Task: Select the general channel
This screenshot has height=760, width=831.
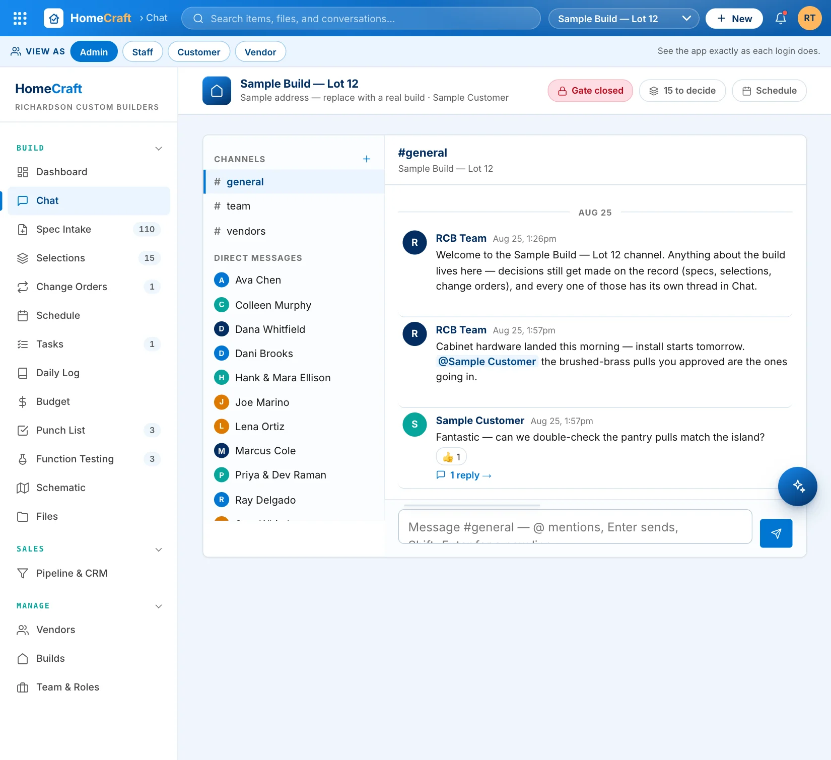Action: [294, 182]
